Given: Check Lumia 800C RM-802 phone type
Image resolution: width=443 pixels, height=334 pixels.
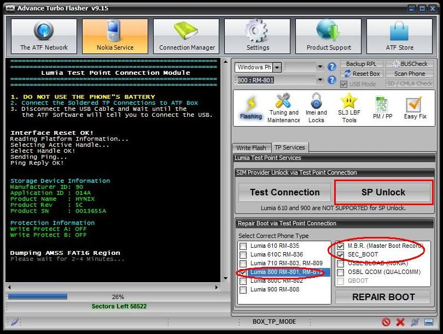Looking at the screenshot, I should [x=243, y=281].
